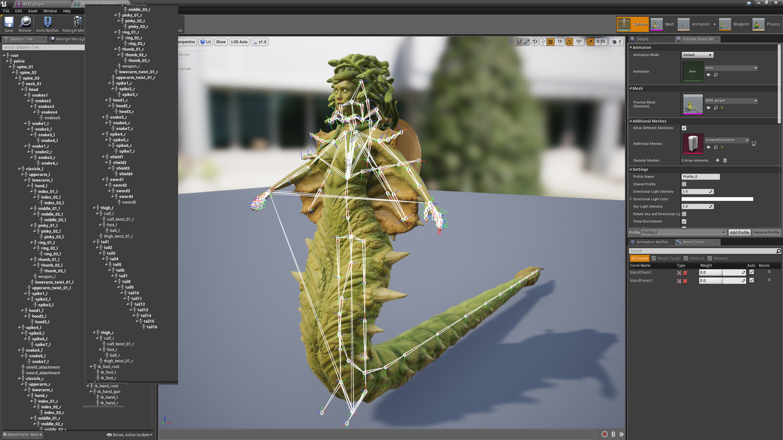Toggle Rotate Sky and Directional Light checkbox
This screenshot has width=783, height=440.
684,214
